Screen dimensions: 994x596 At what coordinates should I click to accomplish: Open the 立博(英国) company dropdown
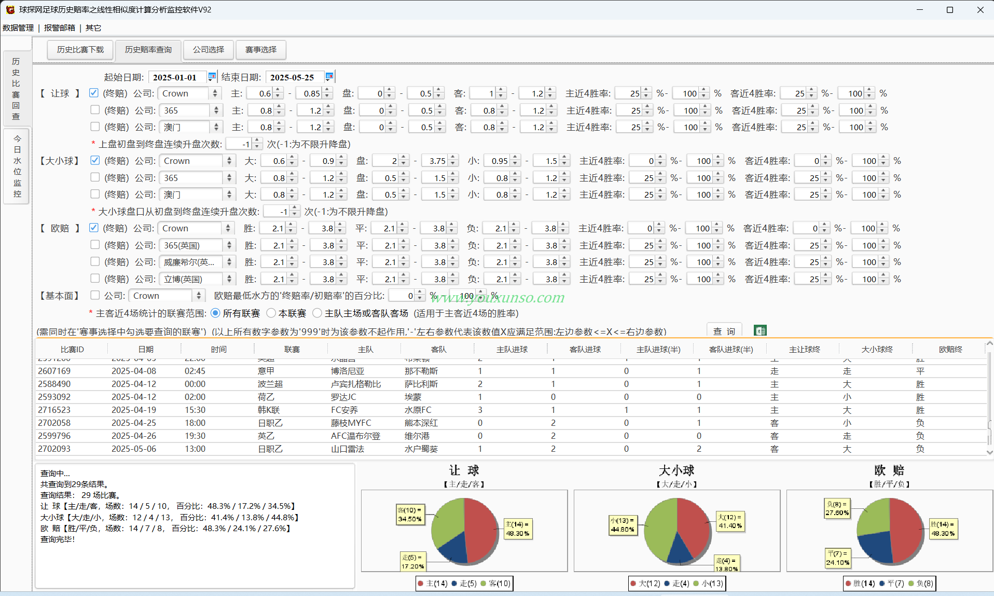[x=229, y=279]
